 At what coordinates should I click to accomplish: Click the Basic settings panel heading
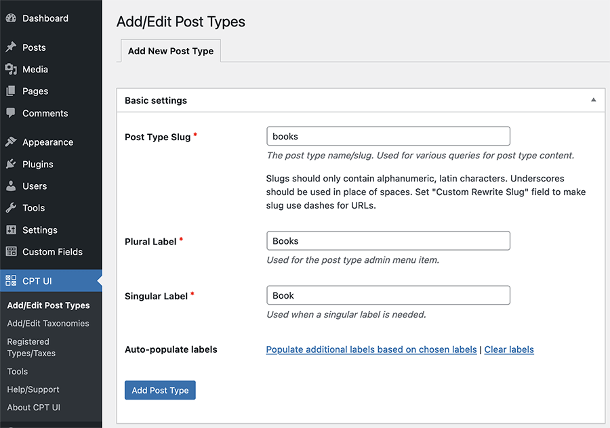coord(156,100)
